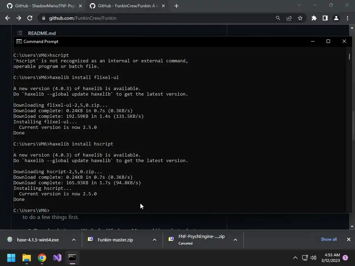Open notification center badge
355x266 pixels.
(x=345, y=258)
